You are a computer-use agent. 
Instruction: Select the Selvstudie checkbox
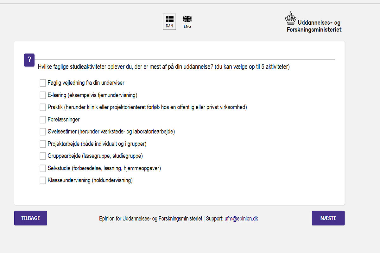[x=43, y=168]
